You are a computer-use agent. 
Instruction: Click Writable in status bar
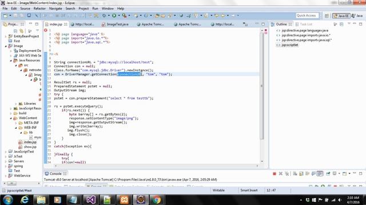pyautogui.click(x=218, y=190)
